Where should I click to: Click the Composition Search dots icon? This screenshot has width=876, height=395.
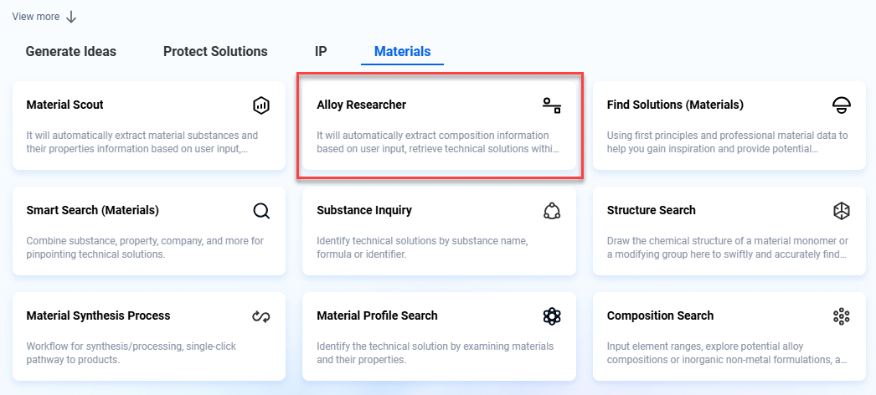point(841,316)
